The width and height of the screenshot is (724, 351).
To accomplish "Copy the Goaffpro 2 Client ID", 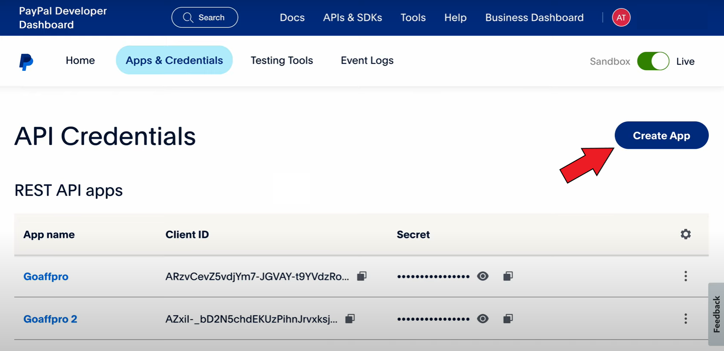I will click(350, 319).
